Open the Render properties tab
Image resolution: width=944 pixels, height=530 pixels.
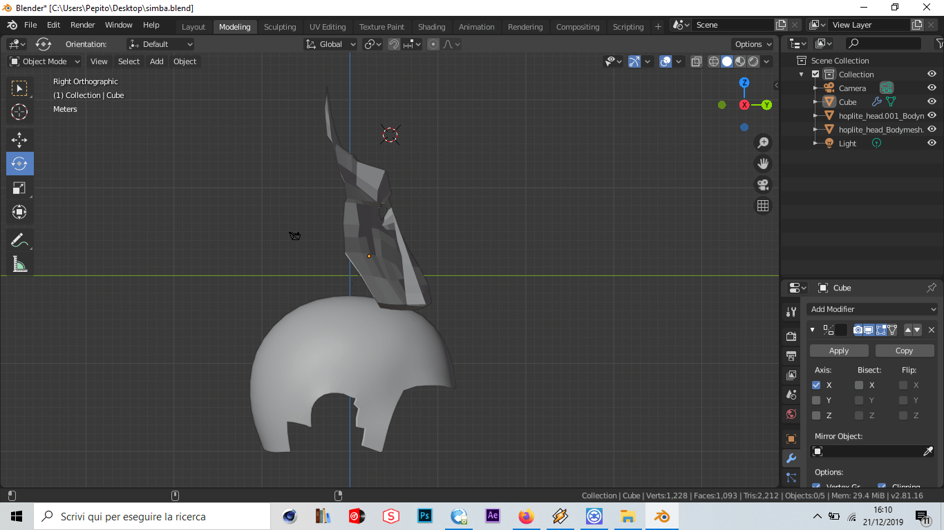coord(791,336)
